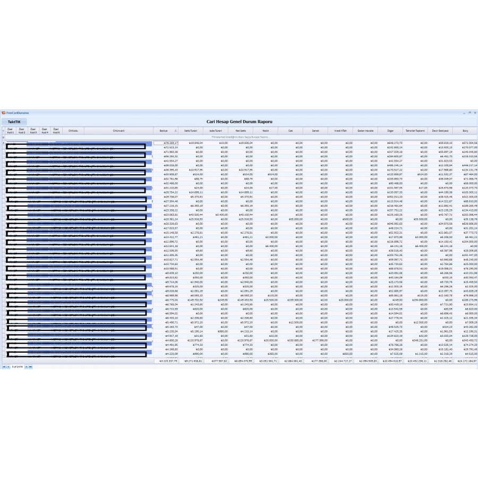The image size is (478, 478).
Task: Click the Iade Tutari column header
Action: pos(216,131)
